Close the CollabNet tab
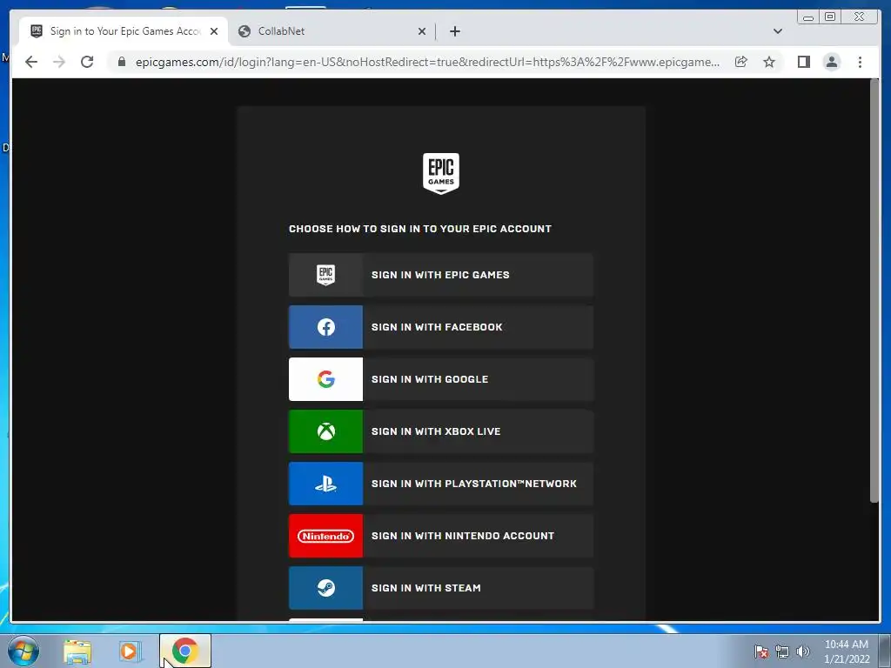891x668 pixels. click(422, 31)
